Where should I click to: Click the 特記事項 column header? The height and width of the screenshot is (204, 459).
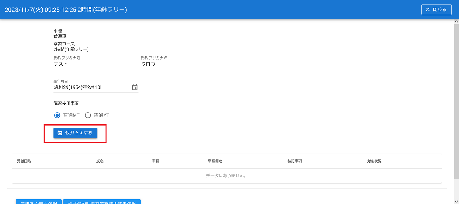click(294, 161)
